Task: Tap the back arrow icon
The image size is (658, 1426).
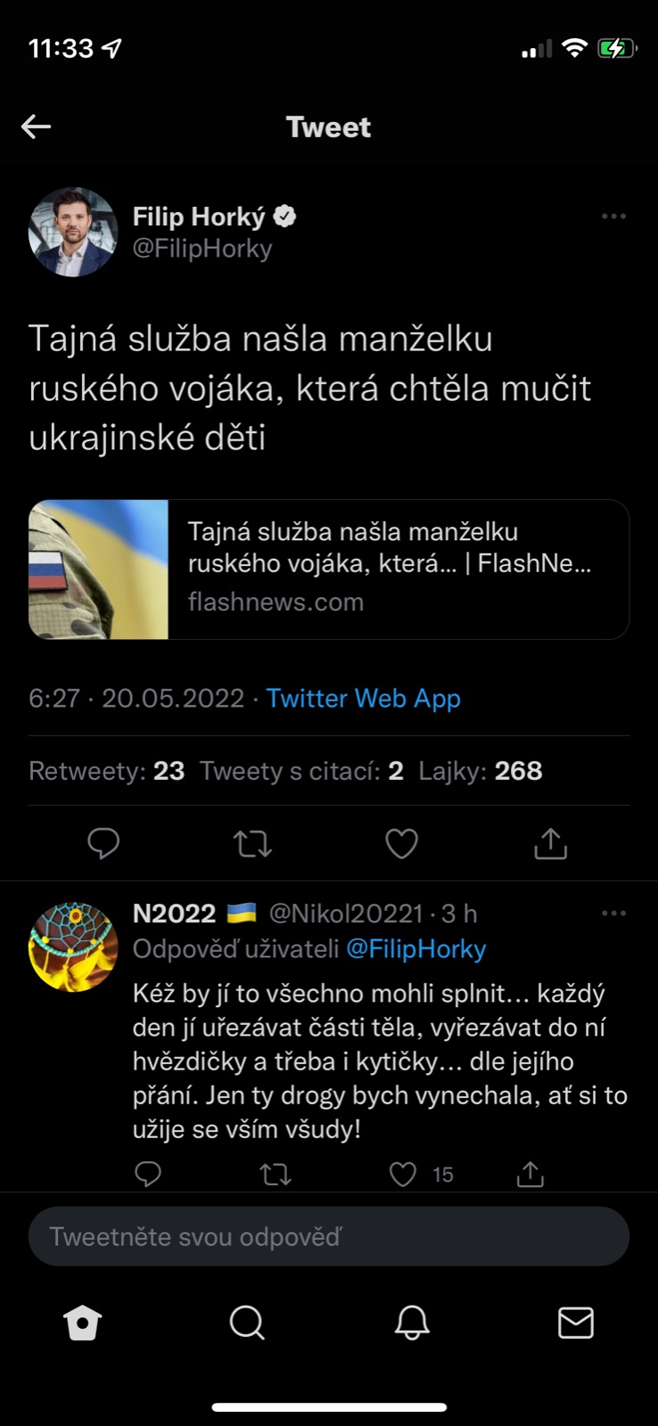Action: pos(36,127)
